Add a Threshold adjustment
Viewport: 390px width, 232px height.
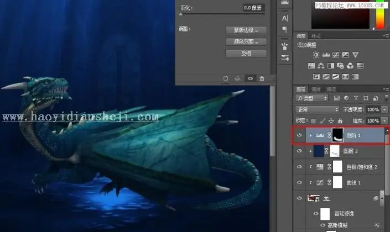336,77
